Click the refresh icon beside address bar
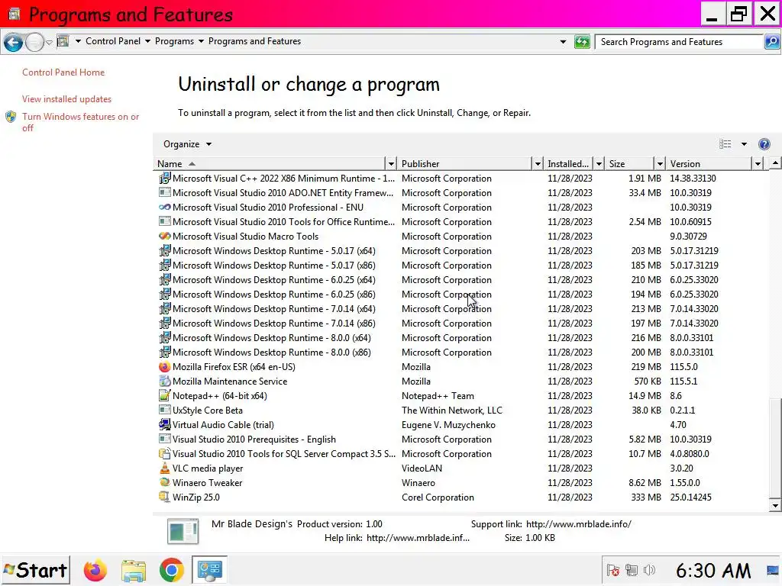This screenshot has width=782, height=586. click(582, 42)
